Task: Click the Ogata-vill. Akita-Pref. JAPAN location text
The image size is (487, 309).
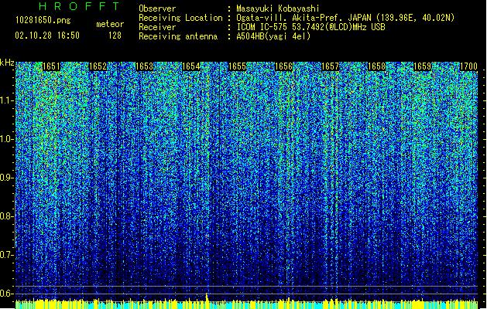Action: [345, 18]
